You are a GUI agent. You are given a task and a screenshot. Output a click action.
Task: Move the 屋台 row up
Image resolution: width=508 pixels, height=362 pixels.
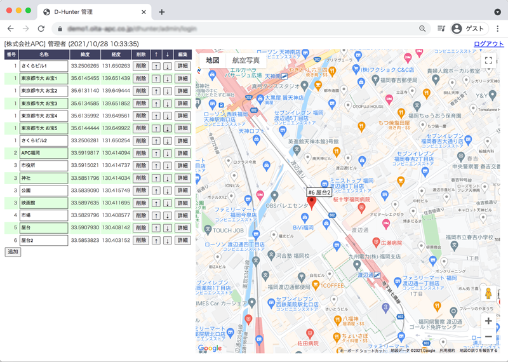156,228
